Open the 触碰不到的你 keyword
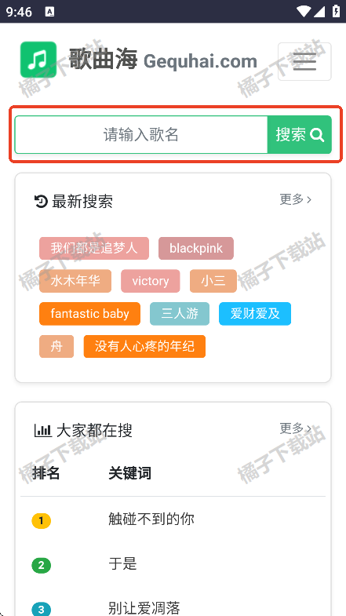Screen dimensions: 346x616 pyautogui.click(x=151, y=519)
